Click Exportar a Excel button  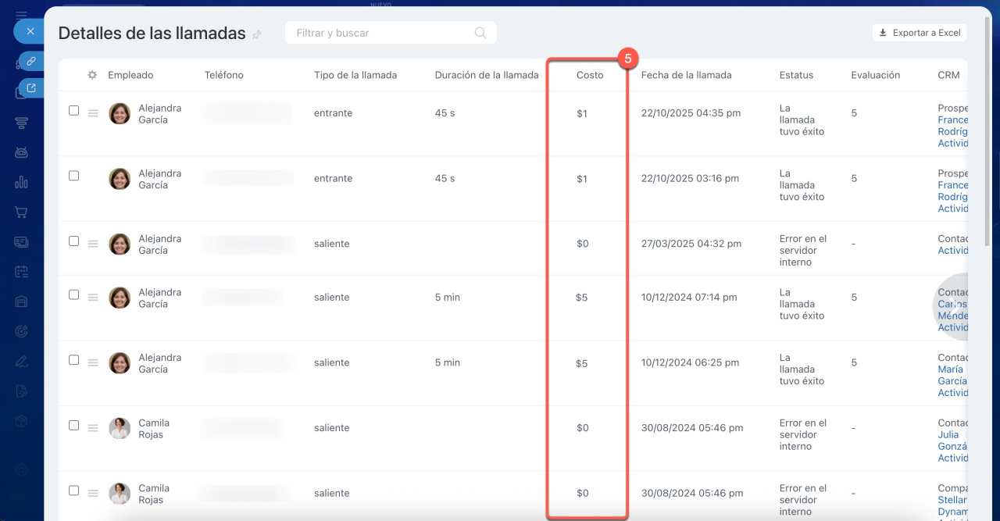tap(920, 33)
